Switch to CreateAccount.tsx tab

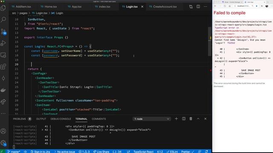pos(163,7)
